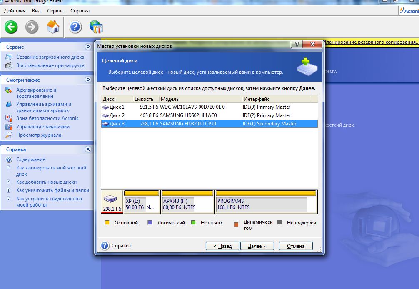Collapse the Сервис sidebar panel
Image resolution: width=419 pixels, height=289 pixels.
click(87, 47)
